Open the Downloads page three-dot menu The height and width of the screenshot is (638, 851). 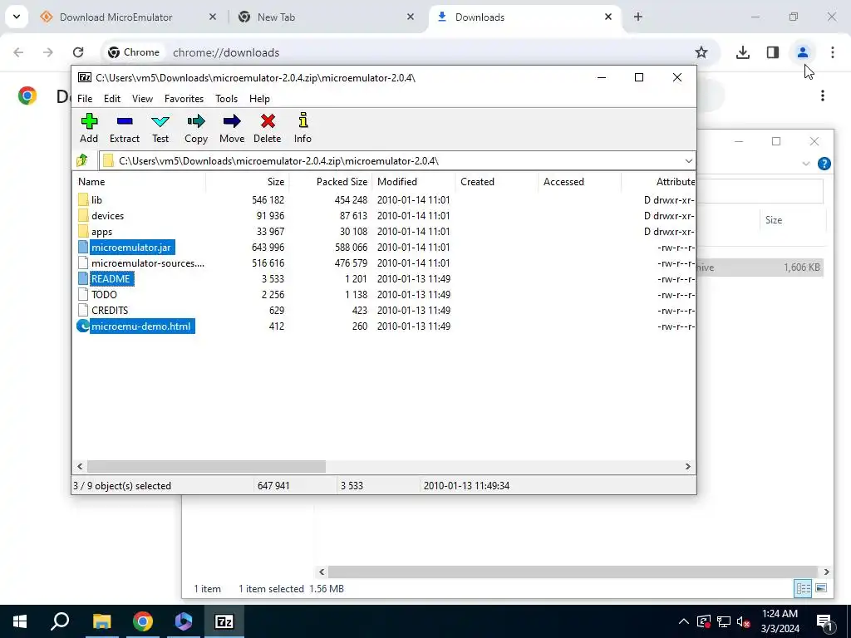[x=823, y=96]
